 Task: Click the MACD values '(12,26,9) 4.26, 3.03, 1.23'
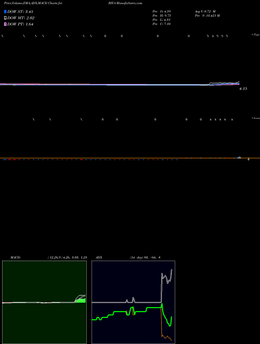pyautogui.click(x=67, y=257)
